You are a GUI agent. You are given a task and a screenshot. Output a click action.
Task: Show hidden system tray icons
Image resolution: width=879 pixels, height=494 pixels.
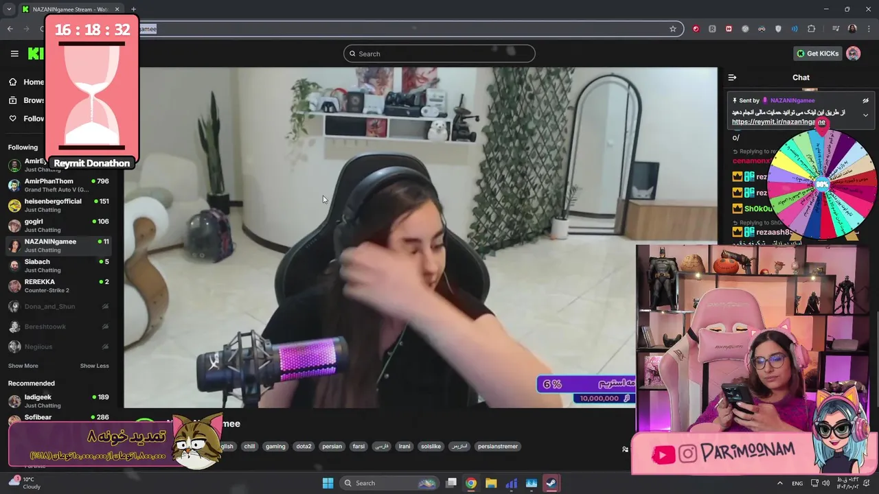point(779,483)
